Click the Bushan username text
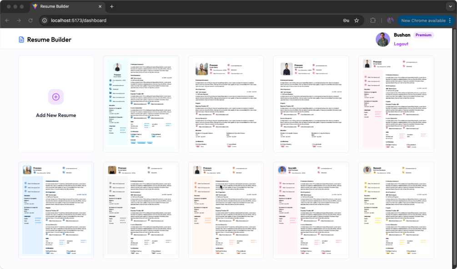 [x=402, y=35]
